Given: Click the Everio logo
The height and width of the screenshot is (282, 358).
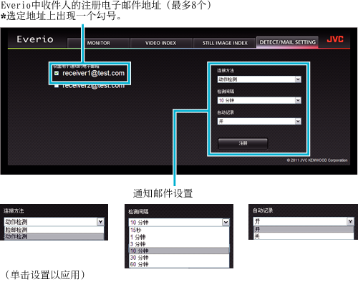Looking at the screenshot, I should point(35,39).
